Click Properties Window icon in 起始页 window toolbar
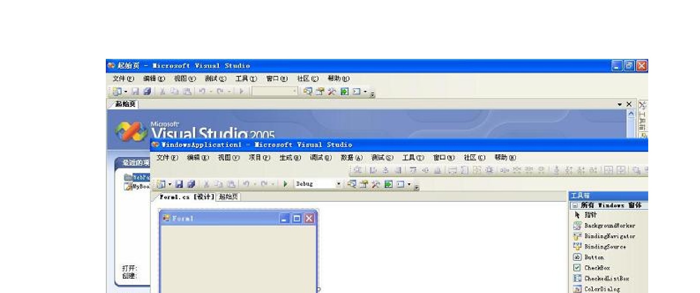Screen dimensions: 700x293 [x=320, y=91]
